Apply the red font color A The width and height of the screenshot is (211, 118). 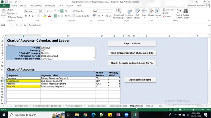coord(49,16)
